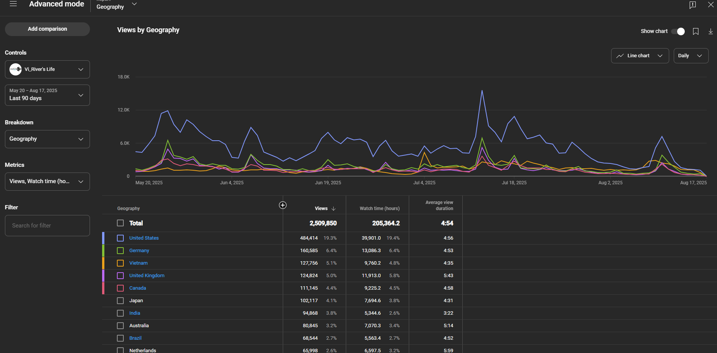Click the blue United States color bar
Image resolution: width=717 pixels, height=353 pixels.
pos(103,238)
